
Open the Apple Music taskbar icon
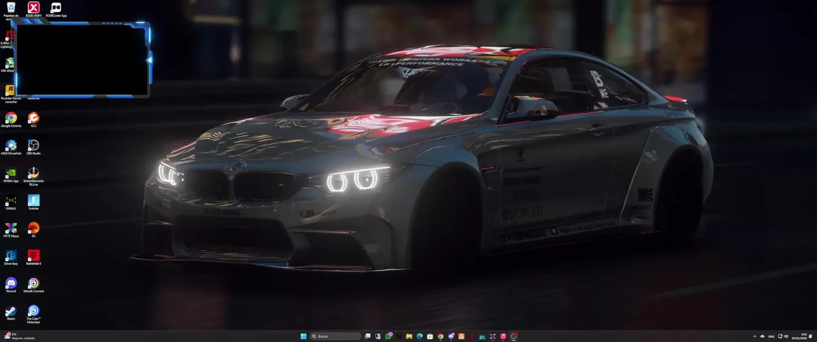[503, 336]
